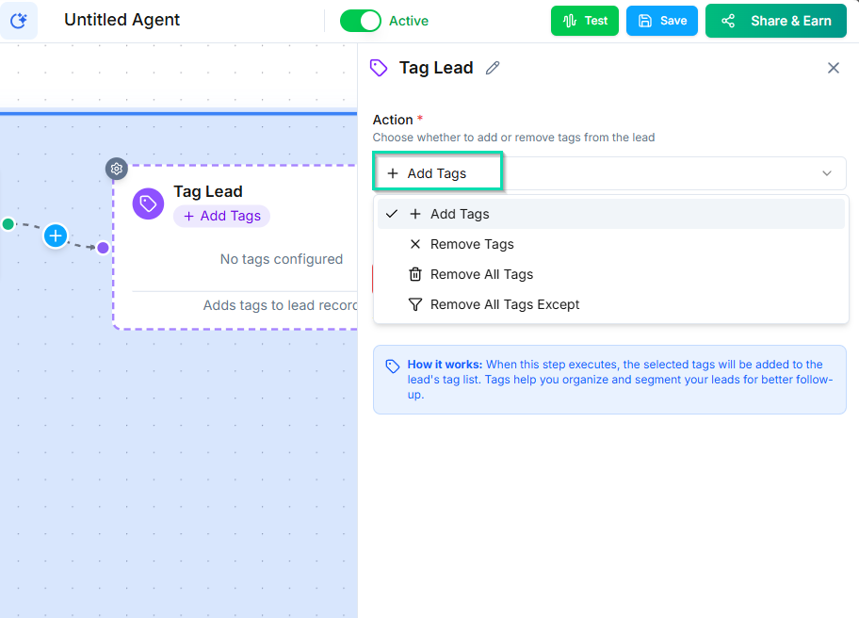Screen dimensions: 859x618
Task: Open the Action dropdown chevron
Action: coord(826,173)
